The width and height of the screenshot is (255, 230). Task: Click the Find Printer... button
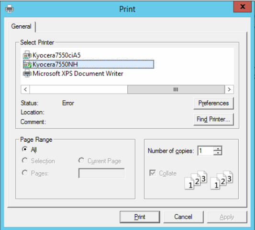213,119
